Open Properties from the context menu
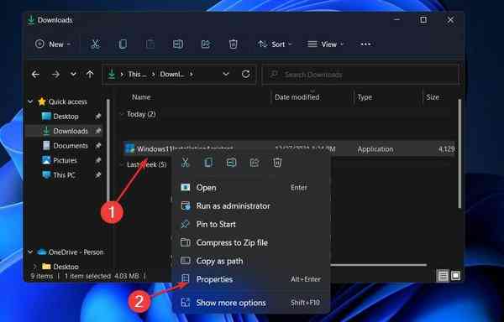Viewport: 504px width, 322px height. 251,279
